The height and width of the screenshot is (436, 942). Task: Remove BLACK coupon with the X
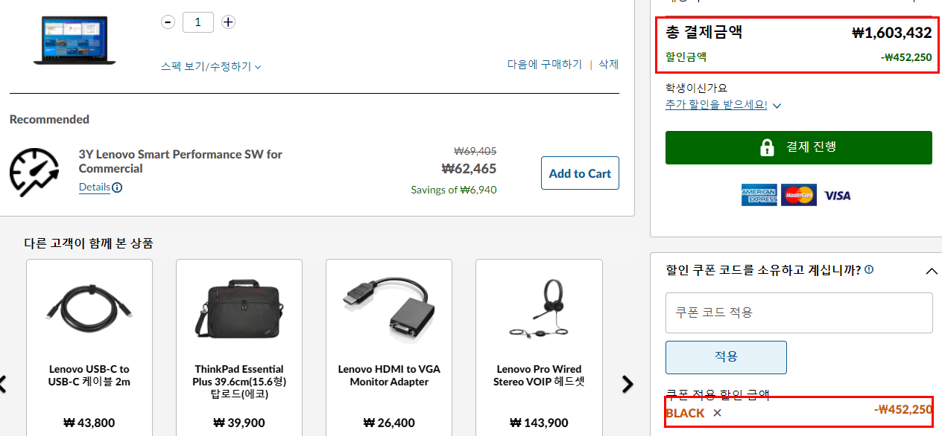717,413
